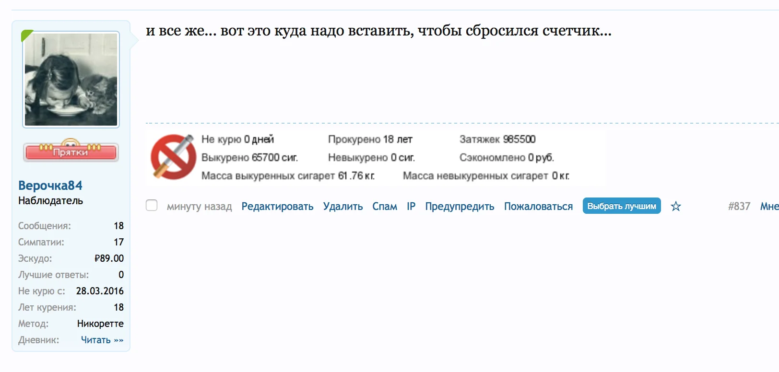Click the Симпатии count 17
Screen dimensions: 779x372
coord(118,242)
